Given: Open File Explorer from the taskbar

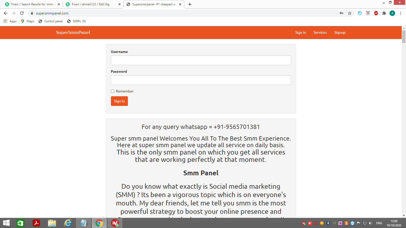Looking at the screenshot, I should pyautogui.click(x=52, y=223).
